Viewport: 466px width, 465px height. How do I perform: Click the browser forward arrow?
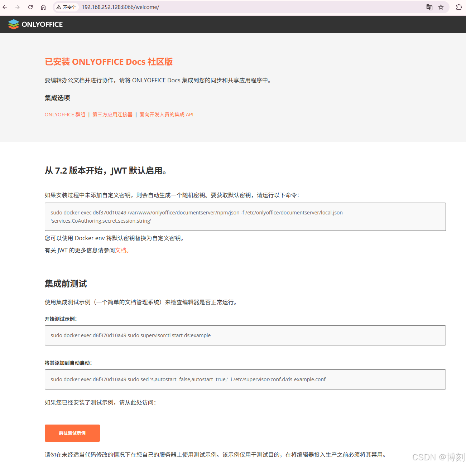[x=18, y=7]
